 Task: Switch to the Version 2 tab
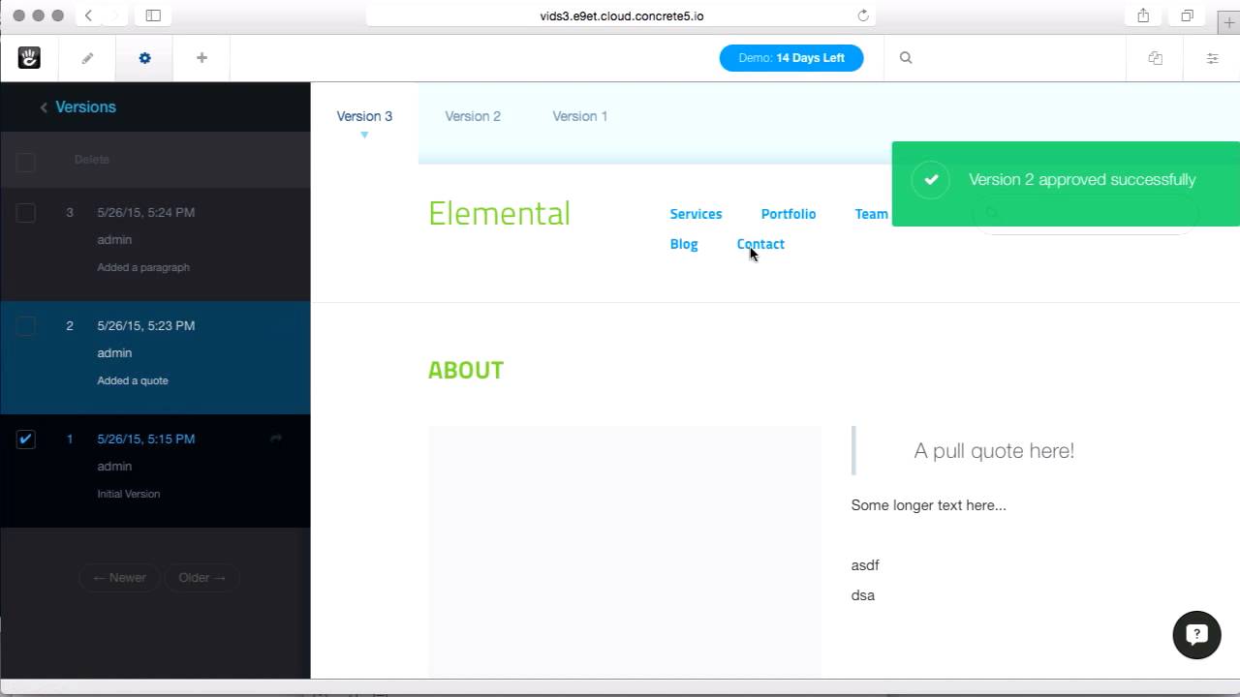[473, 116]
